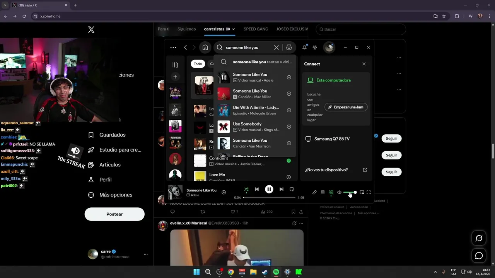Add Use Somebody to liked songs

coord(289,127)
